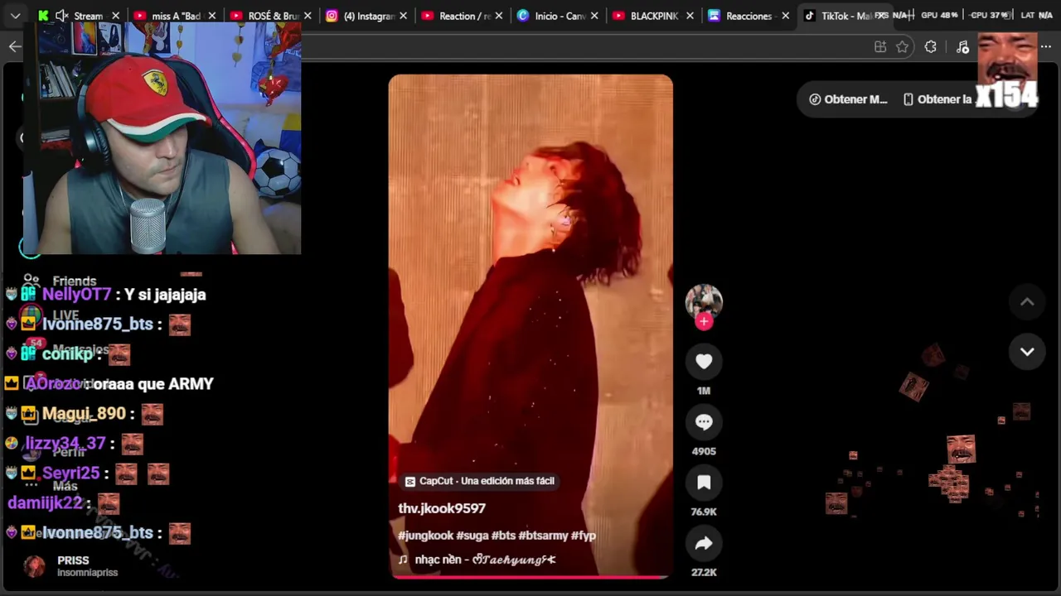The width and height of the screenshot is (1061, 596).
Task: Close the (4) Instagram tab
Action: coord(403,16)
